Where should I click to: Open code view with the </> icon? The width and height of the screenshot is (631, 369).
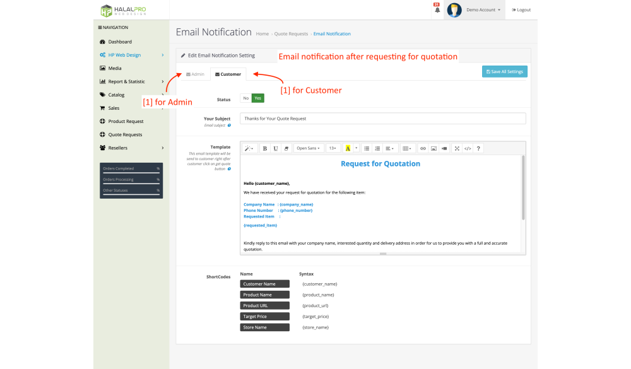pos(468,148)
